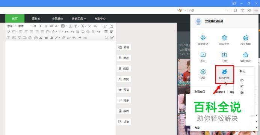Insert video camera icon

(x=46, y=38)
